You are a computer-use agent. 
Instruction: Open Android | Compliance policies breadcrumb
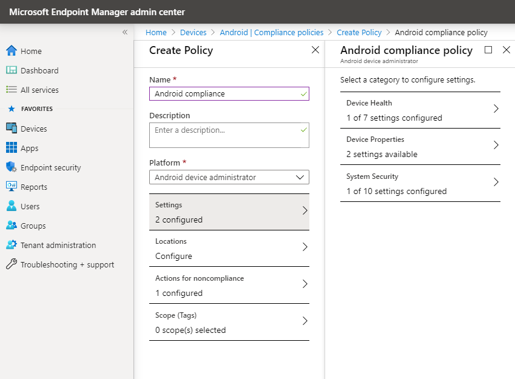click(x=272, y=33)
